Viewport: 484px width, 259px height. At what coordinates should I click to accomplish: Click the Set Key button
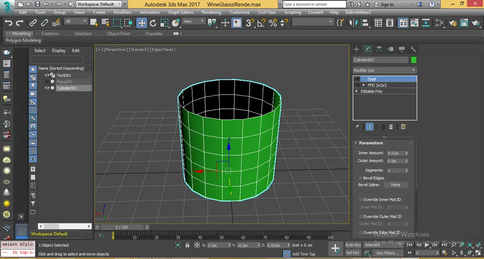353,253
